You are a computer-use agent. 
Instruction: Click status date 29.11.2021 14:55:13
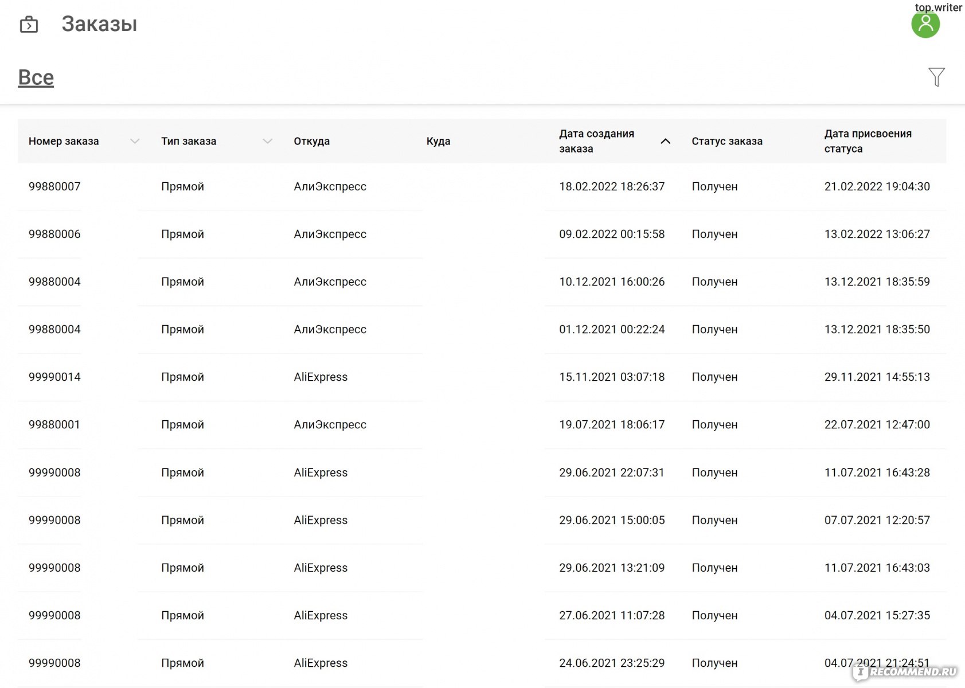click(877, 377)
